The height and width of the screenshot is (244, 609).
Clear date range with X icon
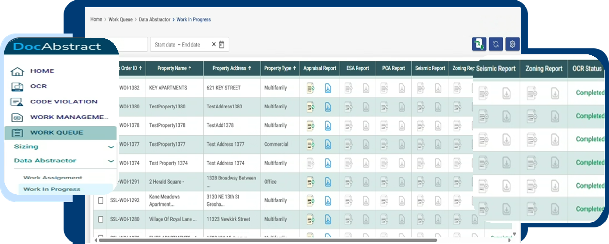214,44
